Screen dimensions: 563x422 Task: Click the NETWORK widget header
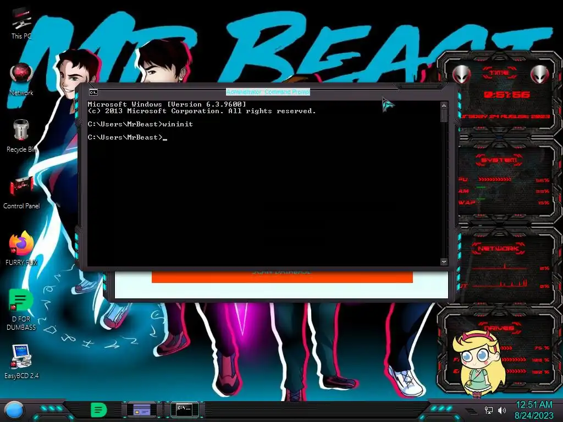pyautogui.click(x=498, y=248)
